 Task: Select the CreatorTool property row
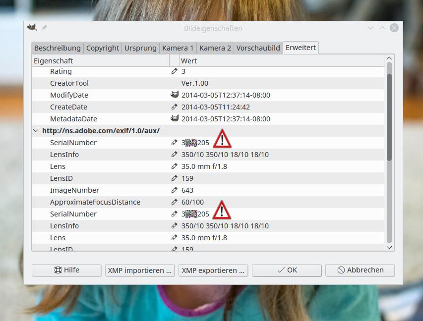[69, 83]
